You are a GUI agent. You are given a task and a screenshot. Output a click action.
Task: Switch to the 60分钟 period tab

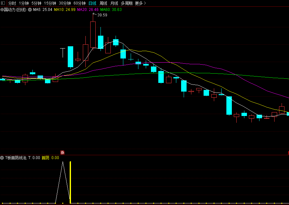[x=79, y=3]
